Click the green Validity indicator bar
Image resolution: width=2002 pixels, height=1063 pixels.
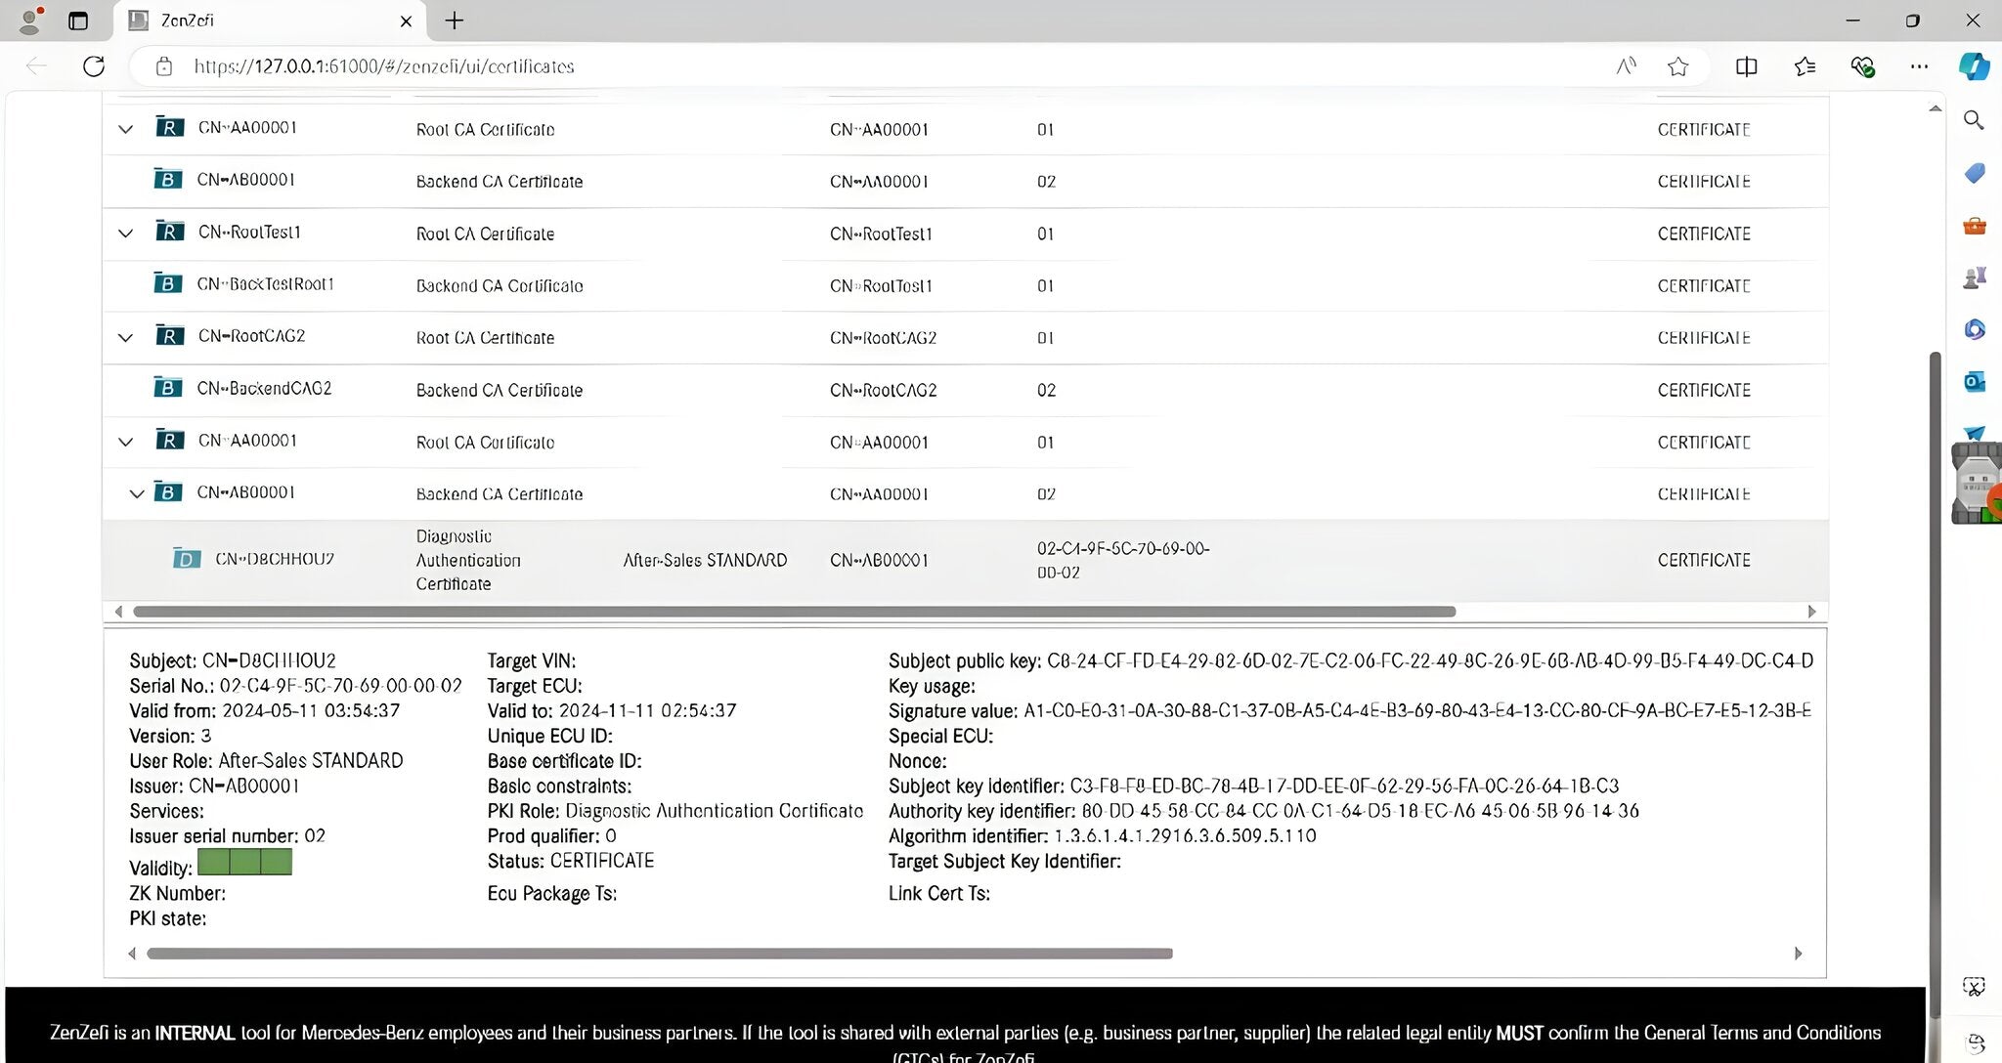244,862
